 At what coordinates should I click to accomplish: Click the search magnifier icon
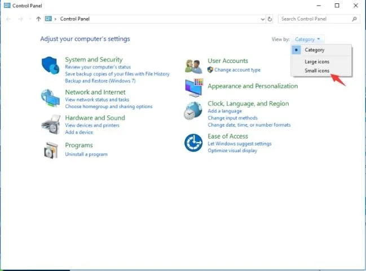(x=354, y=19)
